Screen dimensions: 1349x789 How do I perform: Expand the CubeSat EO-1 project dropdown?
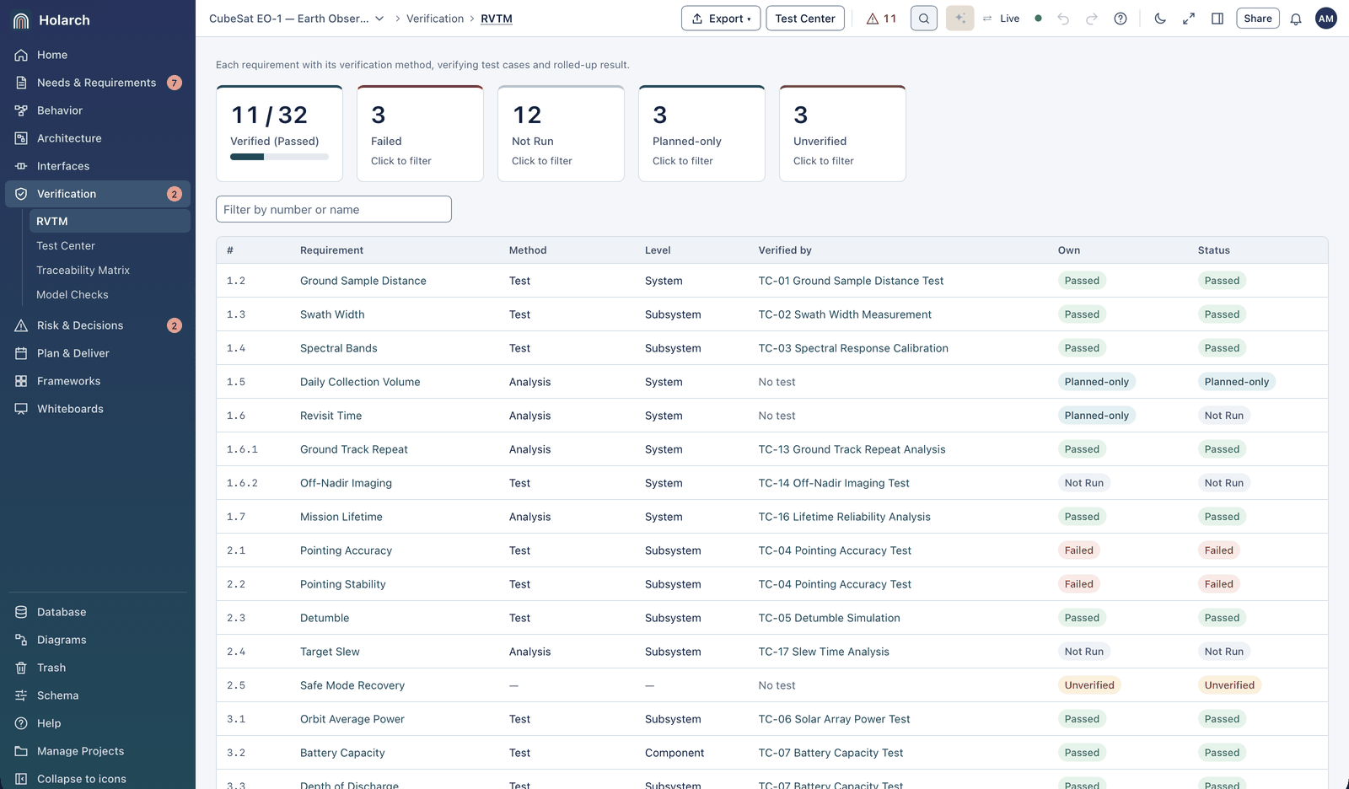(x=297, y=19)
